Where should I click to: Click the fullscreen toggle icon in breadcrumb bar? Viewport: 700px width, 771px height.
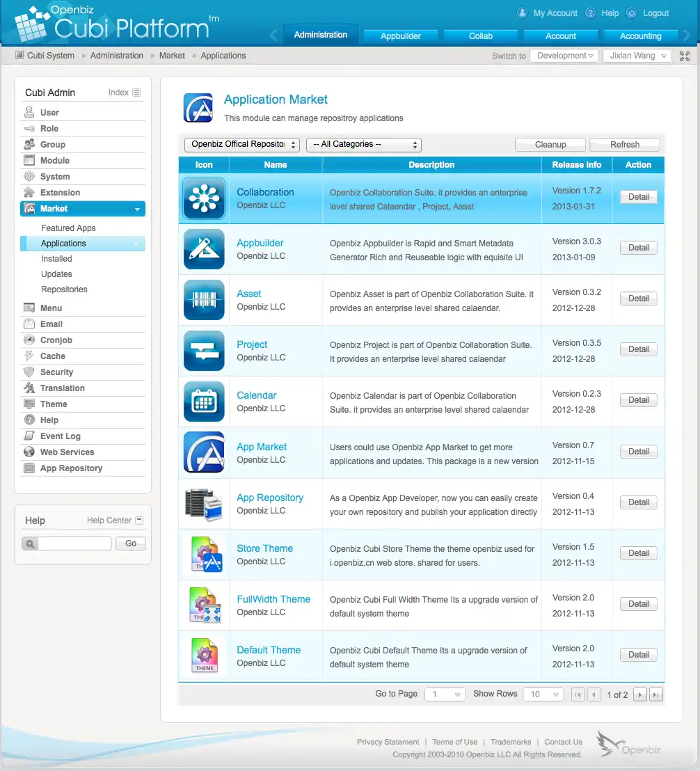684,56
